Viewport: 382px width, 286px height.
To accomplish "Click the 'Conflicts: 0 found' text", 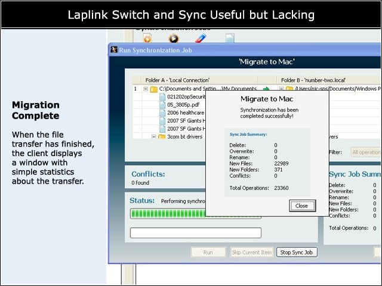I will pos(148,178).
